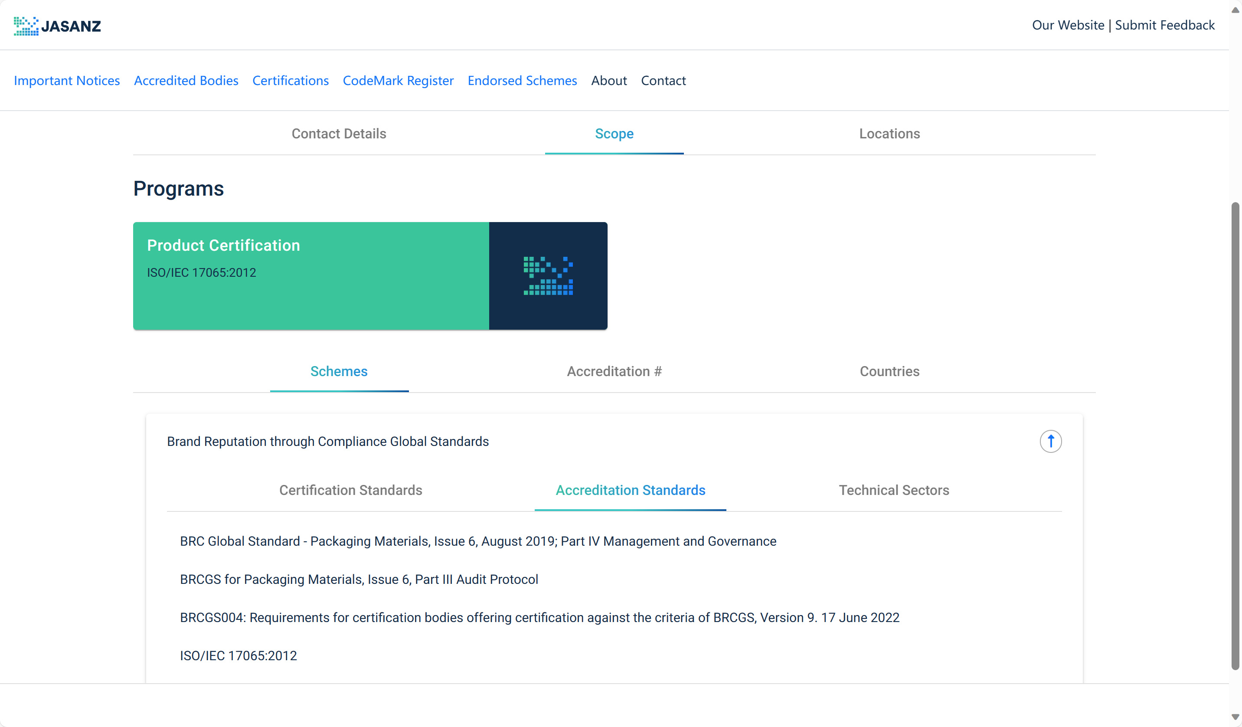The image size is (1242, 727).
Task: Select the Certification Standards tab
Action: pos(350,490)
